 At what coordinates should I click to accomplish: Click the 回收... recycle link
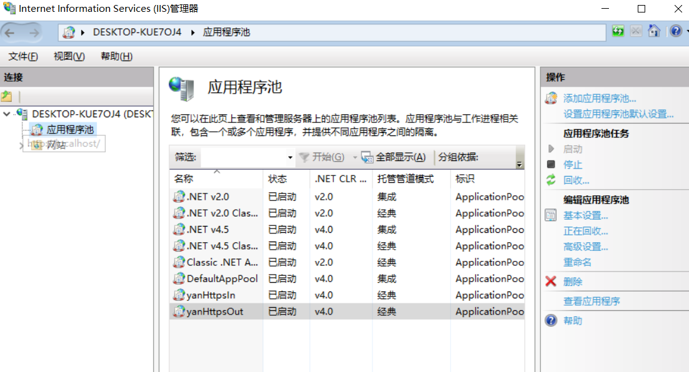pyautogui.click(x=576, y=180)
